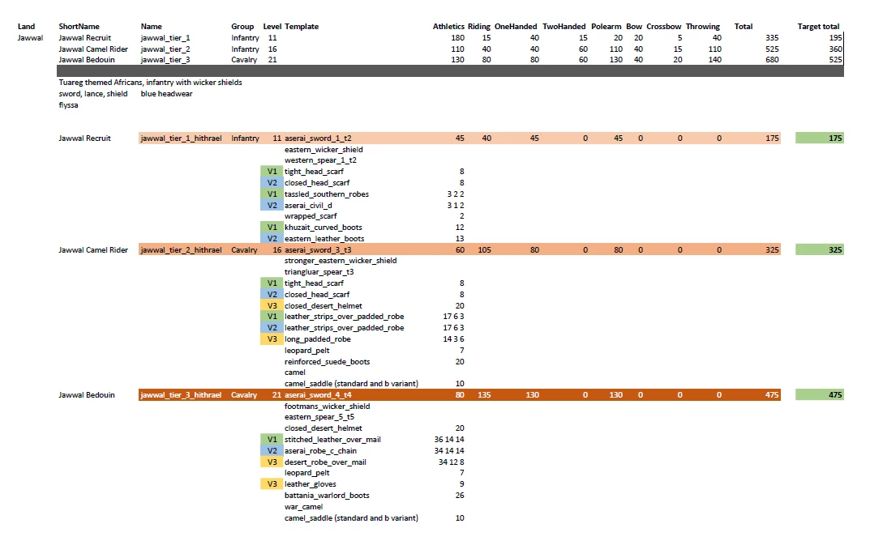This screenshot has width=870, height=545.
Task: Select the Target total column header
Action: tap(818, 26)
